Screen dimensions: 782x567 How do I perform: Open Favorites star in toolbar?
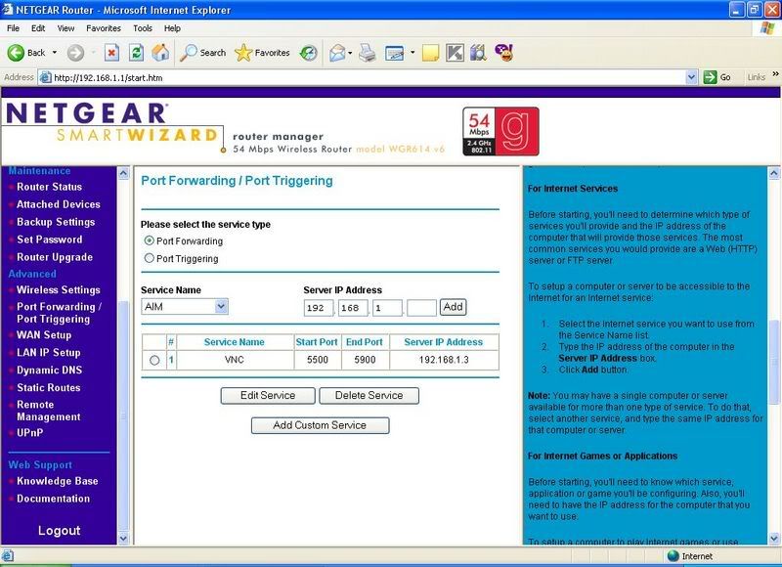pos(243,53)
